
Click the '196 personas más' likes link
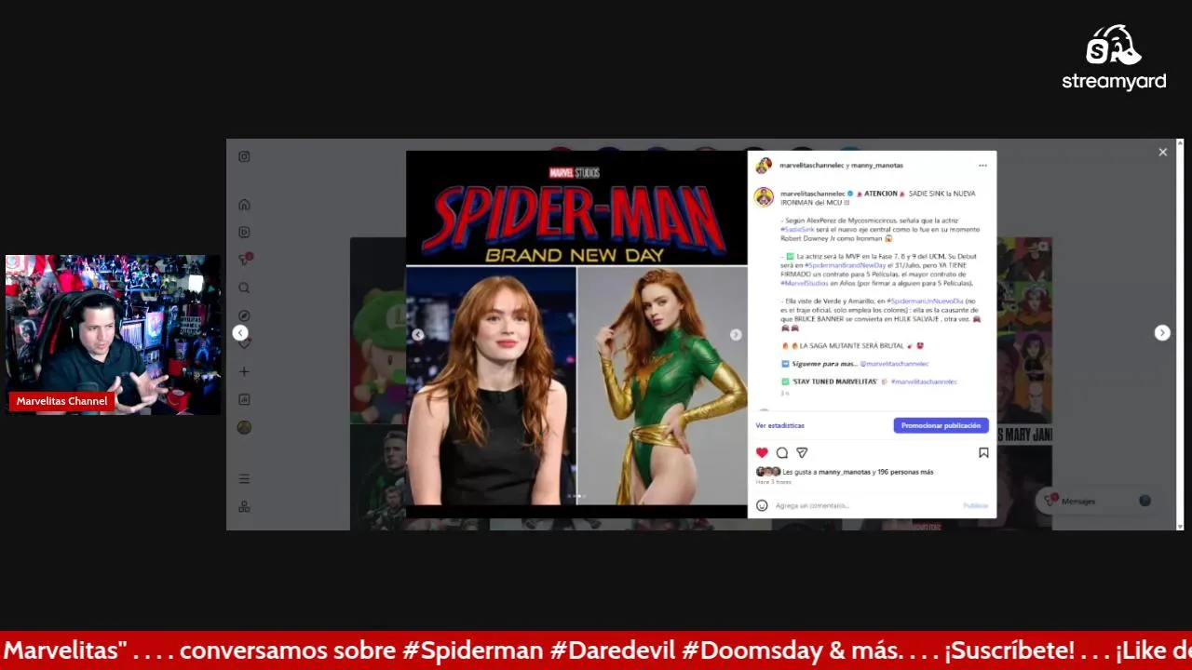point(905,472)
